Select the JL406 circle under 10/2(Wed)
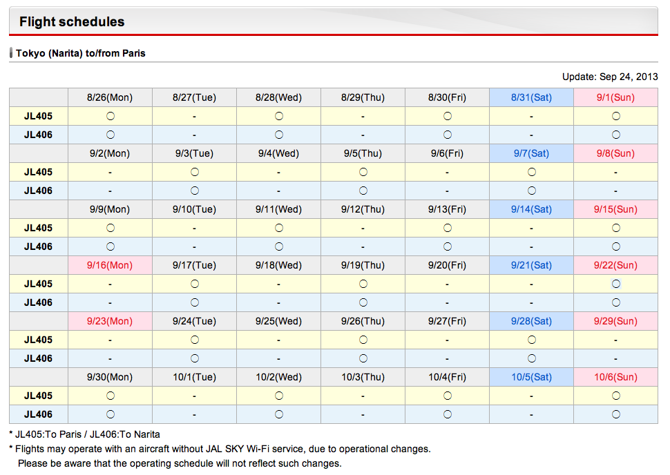This screenshot has width=670, height=475. [x=278, y=414]
